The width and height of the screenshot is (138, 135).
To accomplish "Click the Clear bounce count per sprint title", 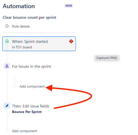I will pos(29,18).
